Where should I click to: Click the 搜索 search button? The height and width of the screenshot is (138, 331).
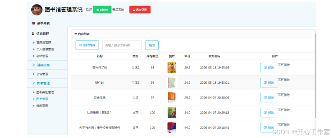point(152,45)
